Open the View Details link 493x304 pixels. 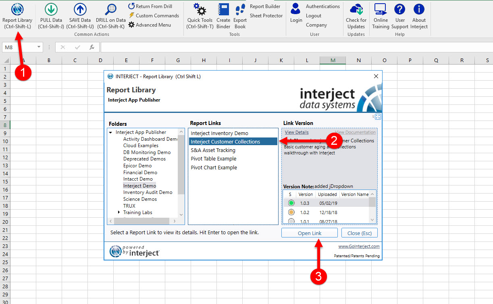tap(297, 132)
